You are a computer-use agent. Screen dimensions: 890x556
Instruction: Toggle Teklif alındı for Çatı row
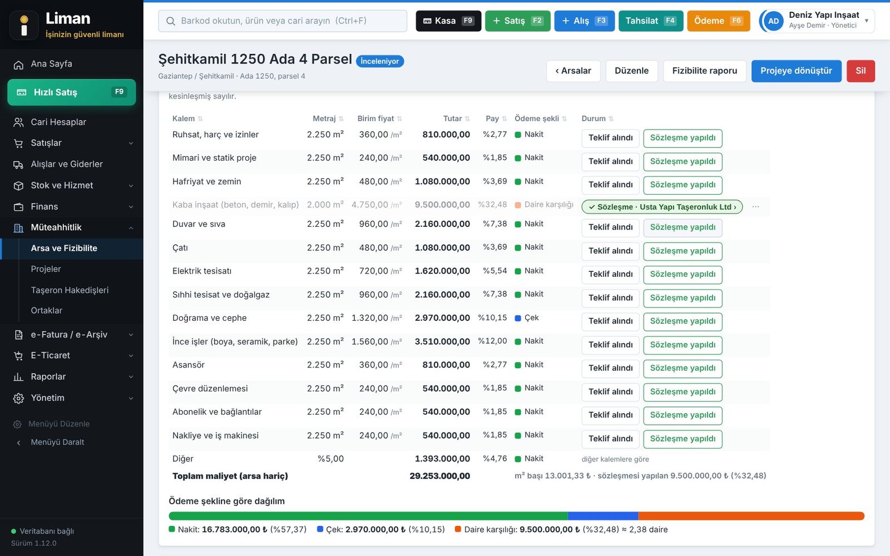(610, 251)
